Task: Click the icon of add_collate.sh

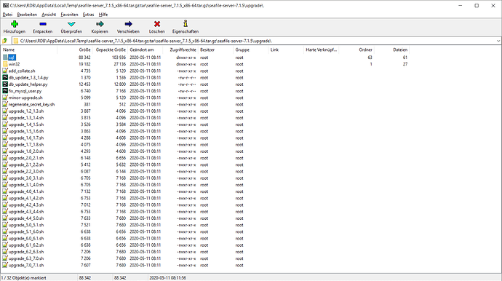Action: [x=5, y=71]
